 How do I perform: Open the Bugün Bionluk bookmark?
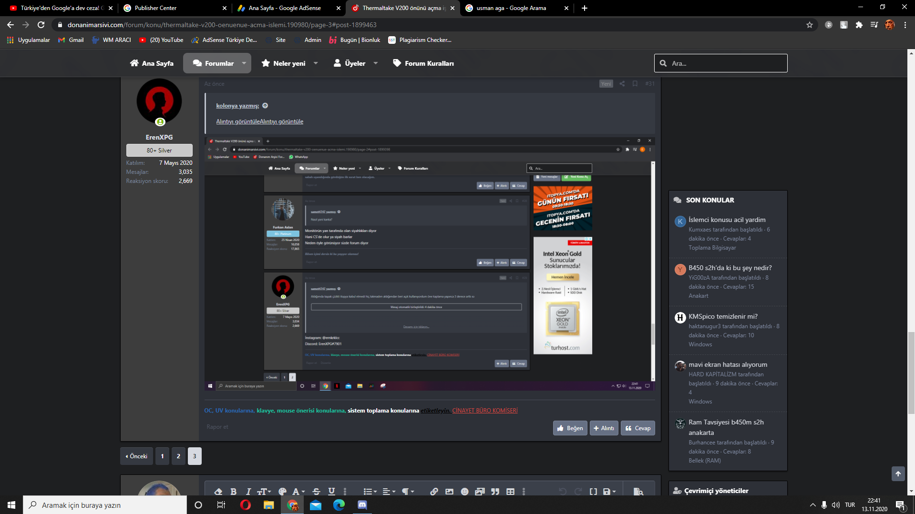tap(355, 40)
